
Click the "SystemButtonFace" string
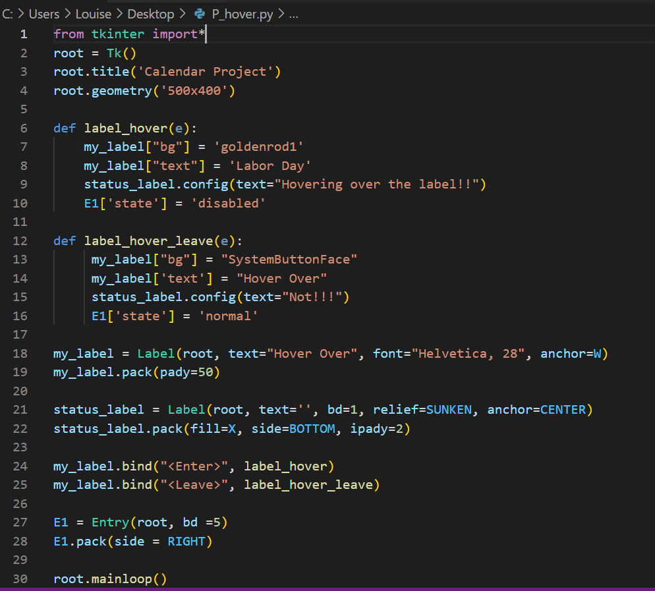[x=289, y=260]
